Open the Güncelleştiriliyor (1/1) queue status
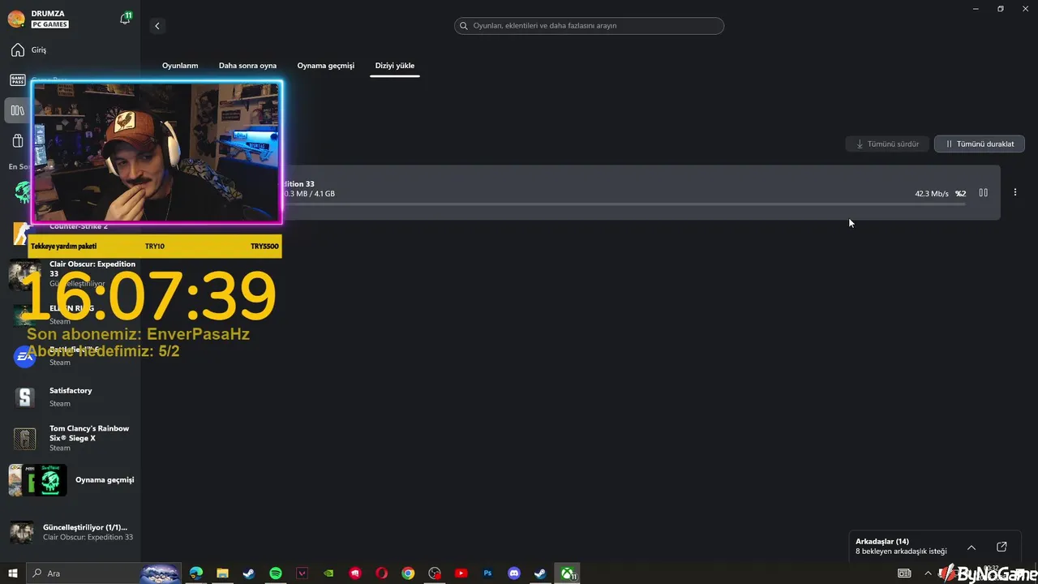 [71, 532]
